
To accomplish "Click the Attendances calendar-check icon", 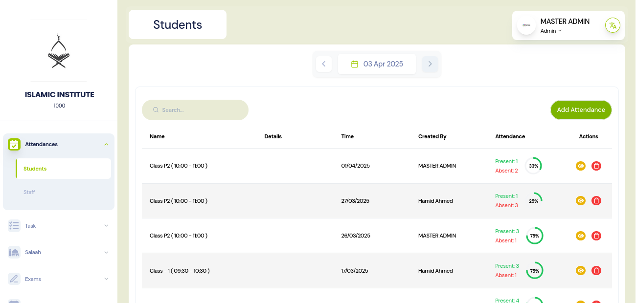I will 14,144.
